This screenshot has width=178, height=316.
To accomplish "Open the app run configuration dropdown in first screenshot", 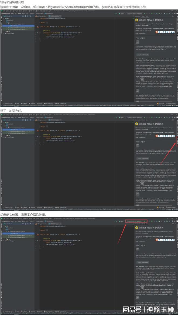I will 121,13.
